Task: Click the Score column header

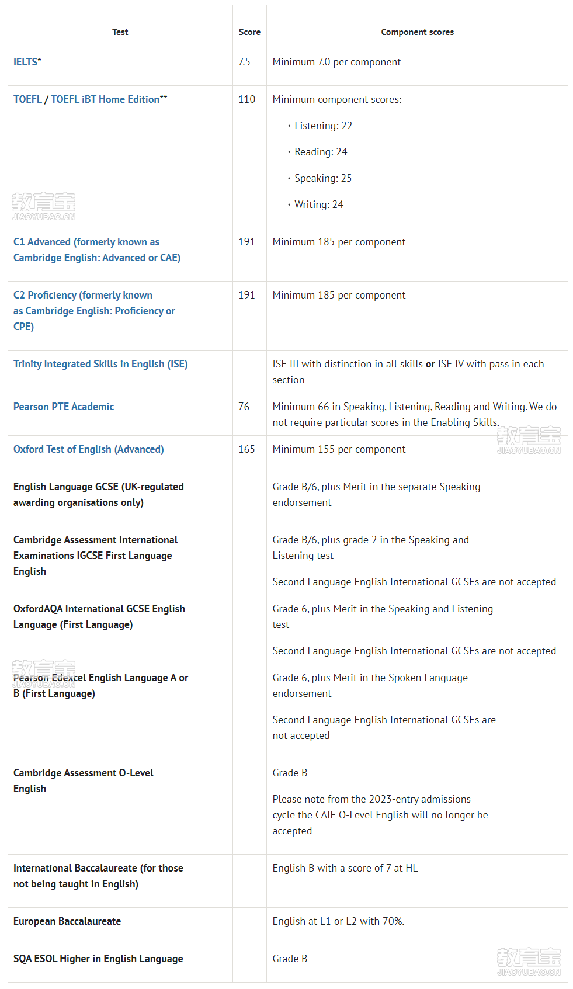Action: pyautogui.click(x=249, y=32)
